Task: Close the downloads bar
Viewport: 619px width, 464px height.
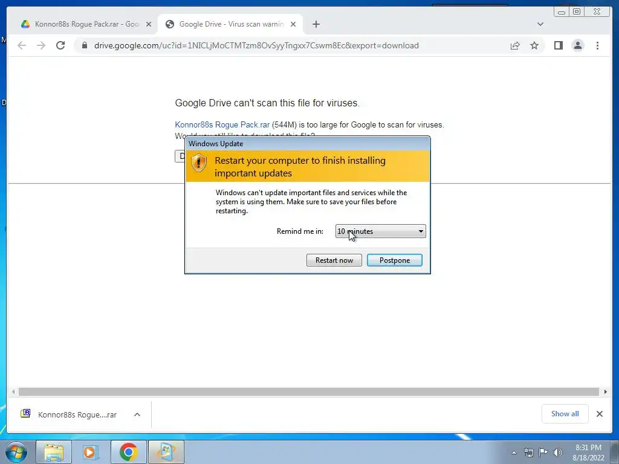Action: [599, 413]
